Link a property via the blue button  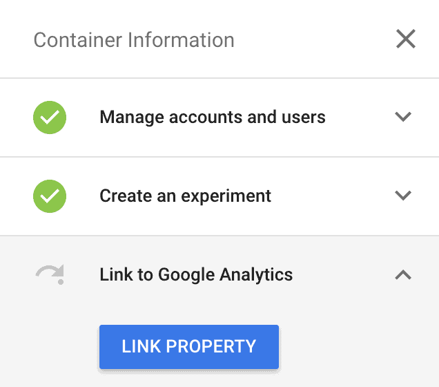189,347
